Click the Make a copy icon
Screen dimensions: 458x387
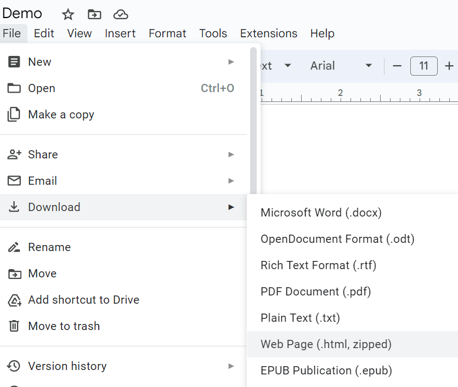(x=14, y=115)
